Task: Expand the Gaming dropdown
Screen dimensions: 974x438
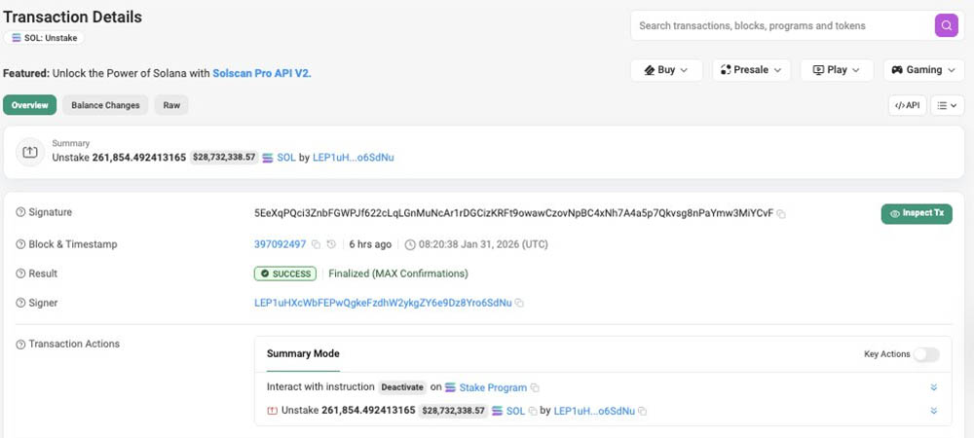Action: click(x=923, y=70)
